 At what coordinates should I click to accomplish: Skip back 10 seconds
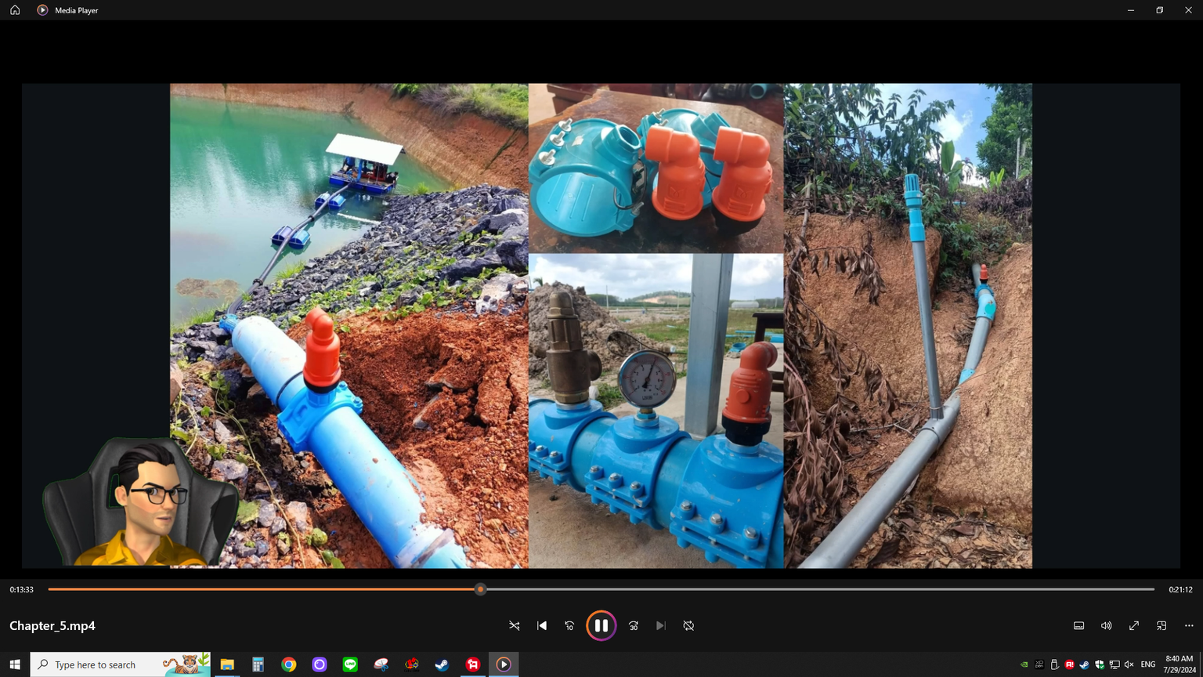569,625
